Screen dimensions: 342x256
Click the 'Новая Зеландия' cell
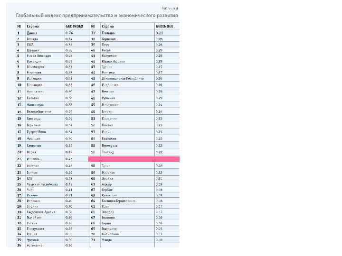39,55
